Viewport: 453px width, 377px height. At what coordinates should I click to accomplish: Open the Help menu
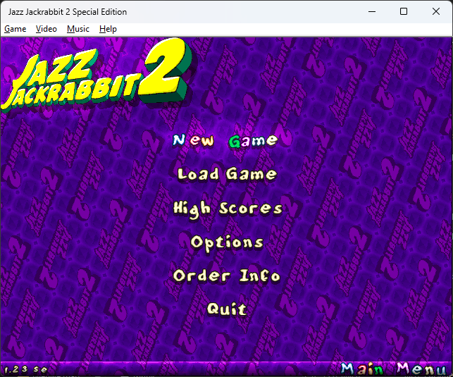pyautogui.click(x=108, y=29)
